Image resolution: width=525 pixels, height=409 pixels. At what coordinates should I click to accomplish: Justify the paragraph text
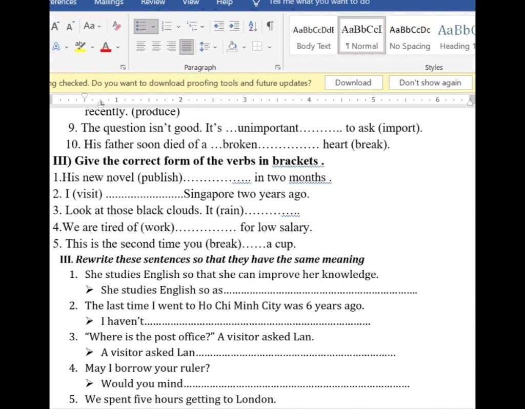pyautogui.click(x=187, y=47)
